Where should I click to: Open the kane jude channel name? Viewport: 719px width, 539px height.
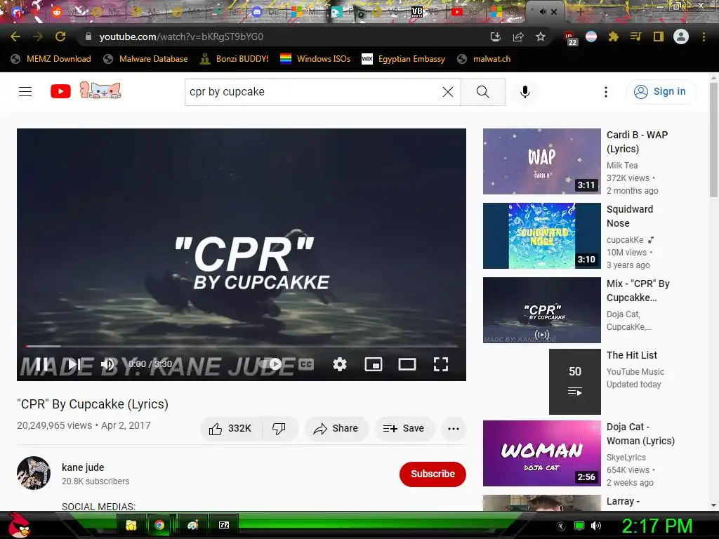pos(83,467)
